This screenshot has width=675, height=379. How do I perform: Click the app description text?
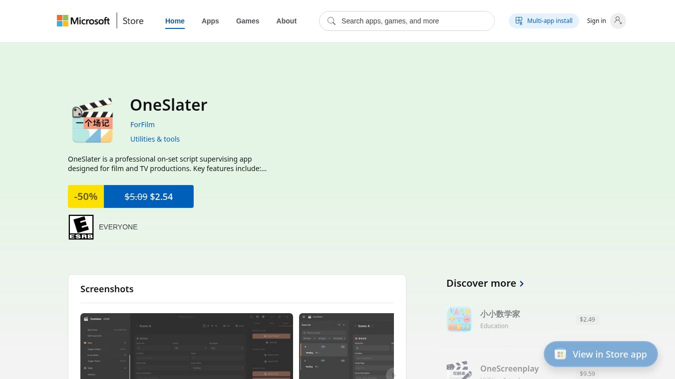tap(167, 164)
